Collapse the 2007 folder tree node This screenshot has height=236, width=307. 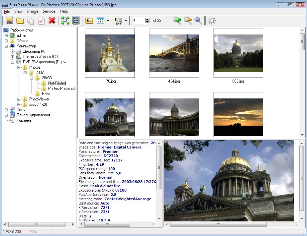tap(25, 73)
